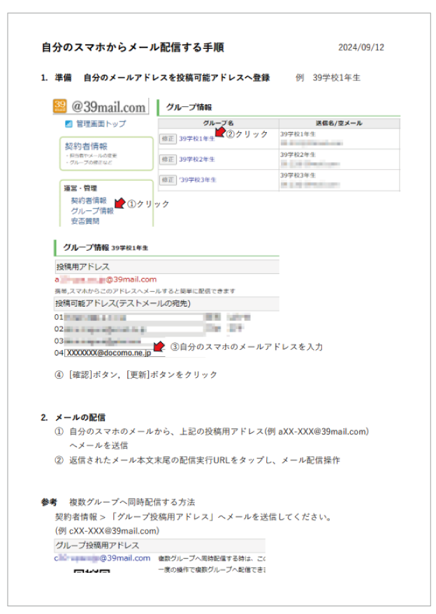Select 契約者情報 under 運営・管理
Screen dimensions: 436x614
click(88, 200)
